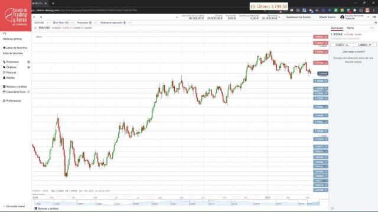Select second red turbo level marker
378x212 pixels.
tap(321, 43)
